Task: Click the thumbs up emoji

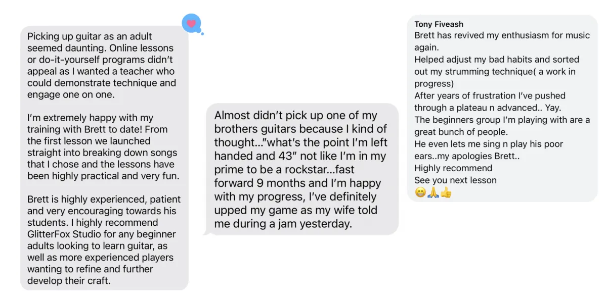Action: pos(446,192)
